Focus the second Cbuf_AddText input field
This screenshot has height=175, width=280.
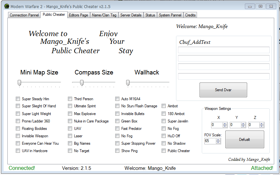tap(224, 58)
